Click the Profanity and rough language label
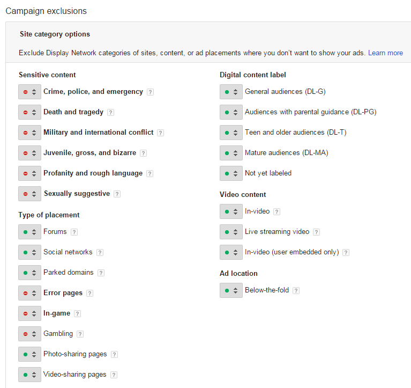The image size is (411, 388). click(93, 173)
